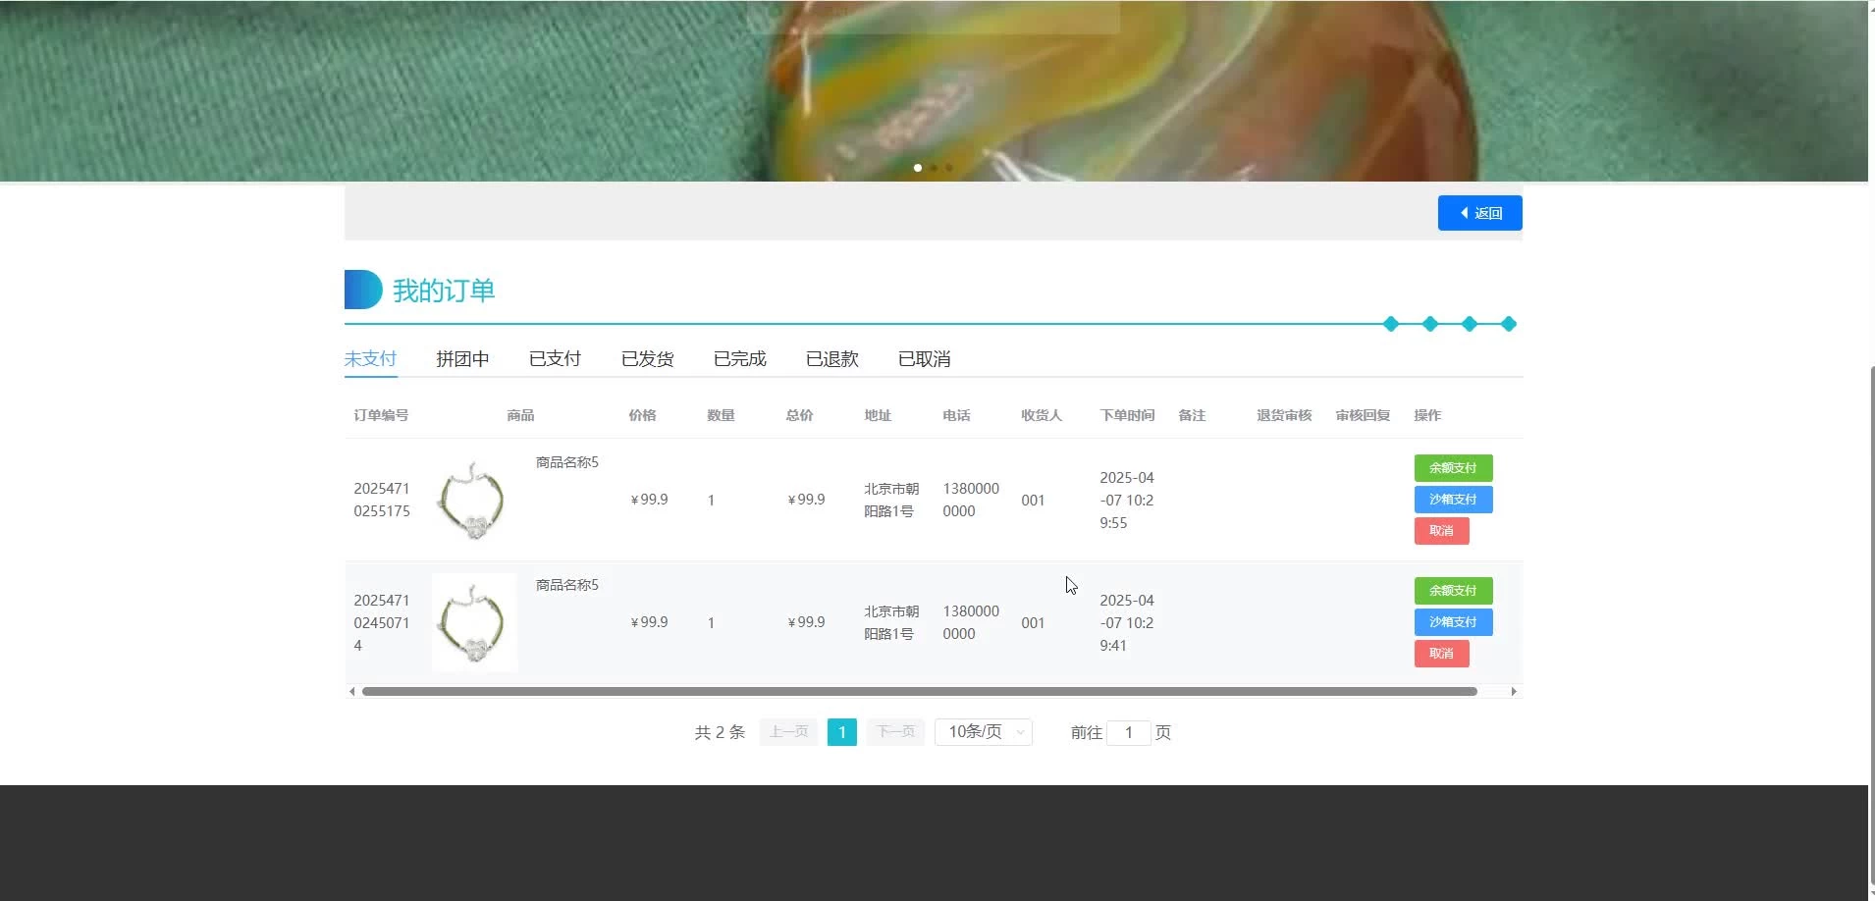The image size is (1875, 901).
Task: Click the 操作 column header
Action: tap(1427, 415)
